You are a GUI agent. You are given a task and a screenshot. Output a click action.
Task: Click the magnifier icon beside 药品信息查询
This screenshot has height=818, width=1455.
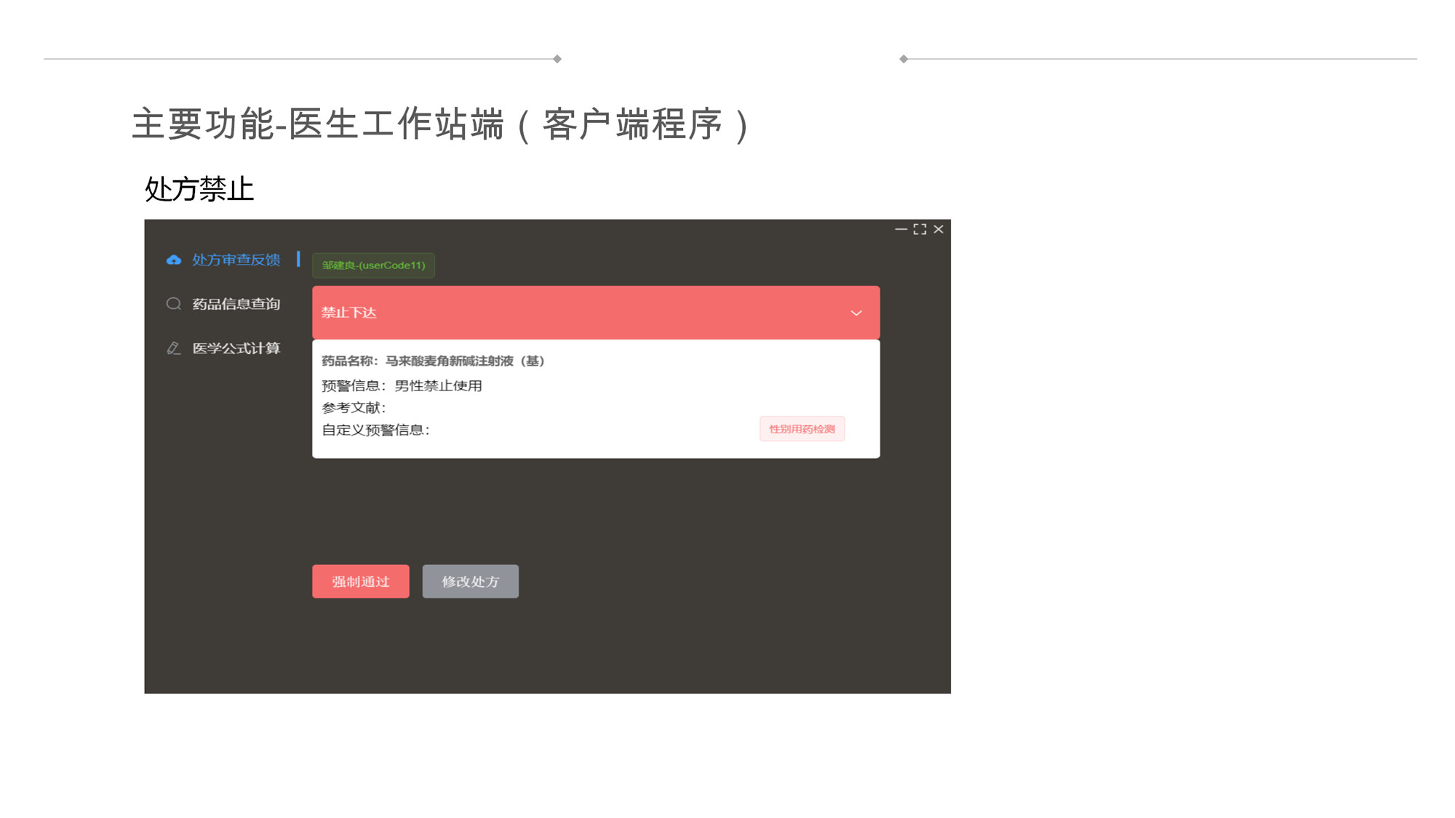(x=173, y=304)
